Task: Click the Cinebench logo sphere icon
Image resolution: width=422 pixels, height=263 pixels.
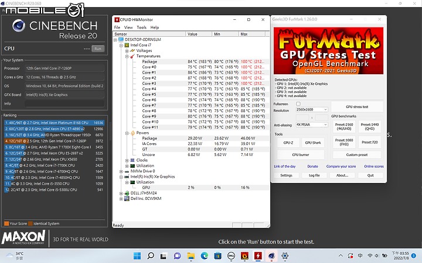Action: [x=19, y=26]
